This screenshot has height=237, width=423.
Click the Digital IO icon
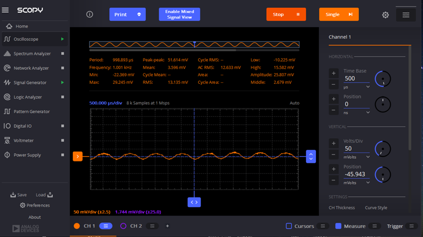7,126
